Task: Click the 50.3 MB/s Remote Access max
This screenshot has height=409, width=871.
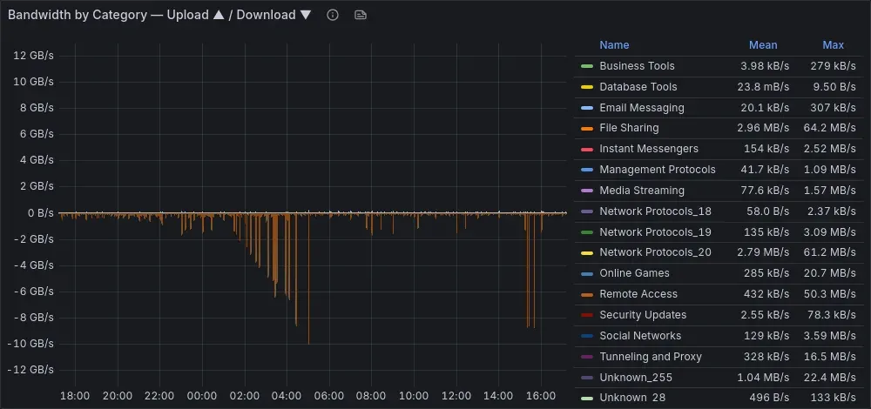Action: coord(829,294)
